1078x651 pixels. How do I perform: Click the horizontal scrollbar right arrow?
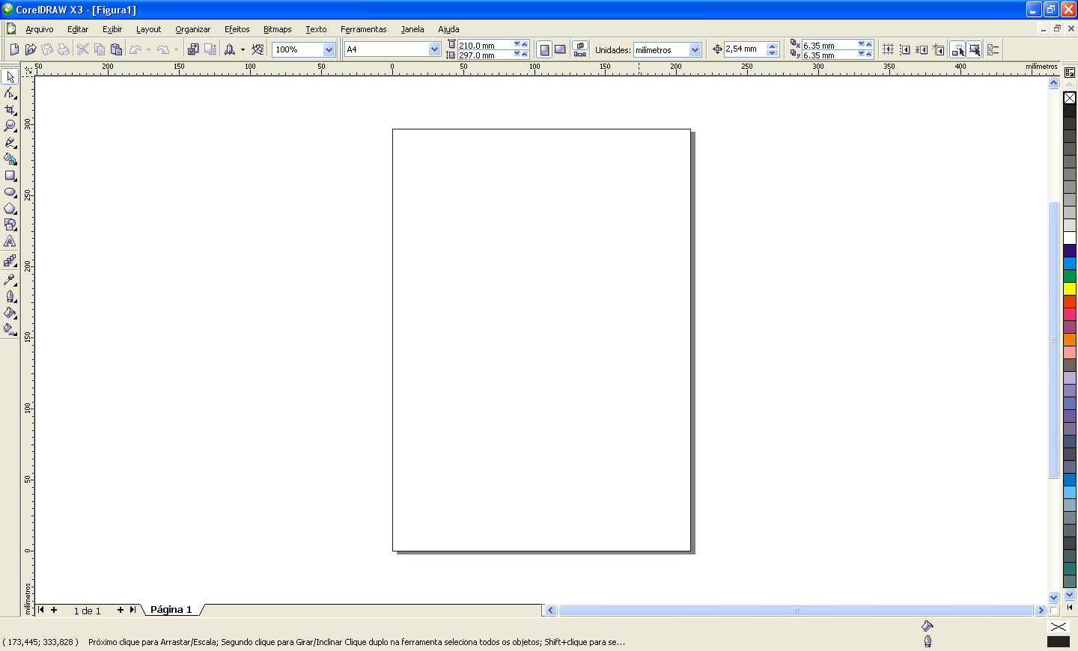(1041, 611)
